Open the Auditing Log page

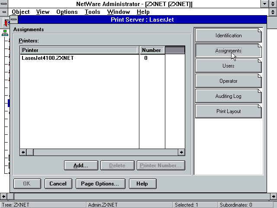228,96
